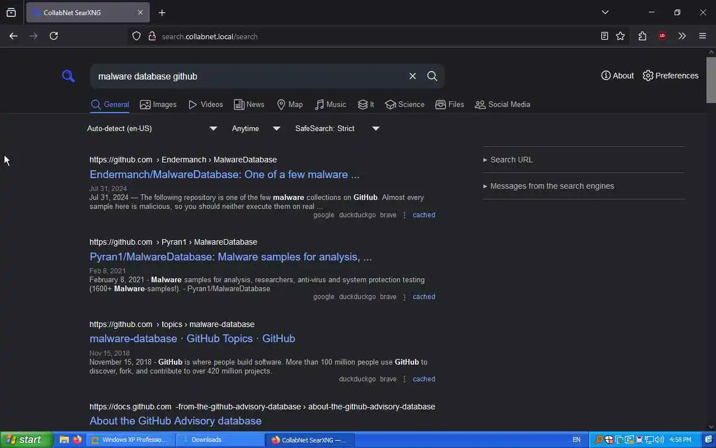
Task: Click inside the search query box
Action: (249, 76)
